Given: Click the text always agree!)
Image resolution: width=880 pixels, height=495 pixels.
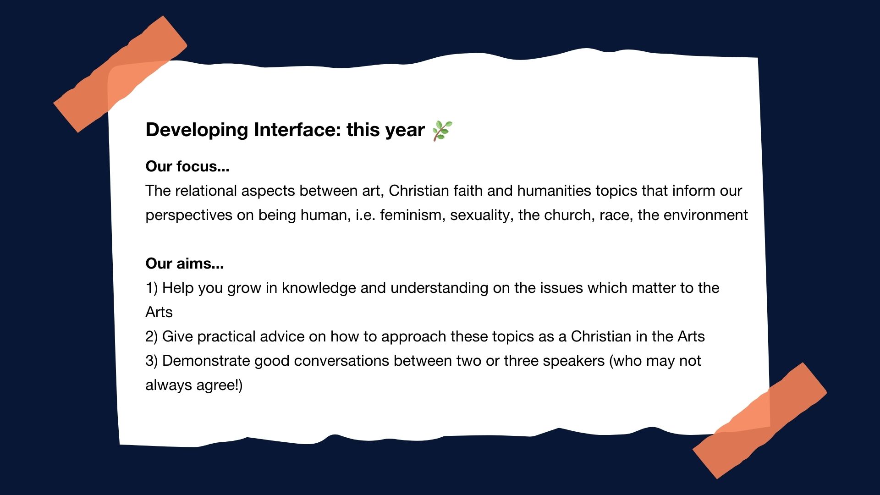Looking at the screenshot, I should (194, 385).
